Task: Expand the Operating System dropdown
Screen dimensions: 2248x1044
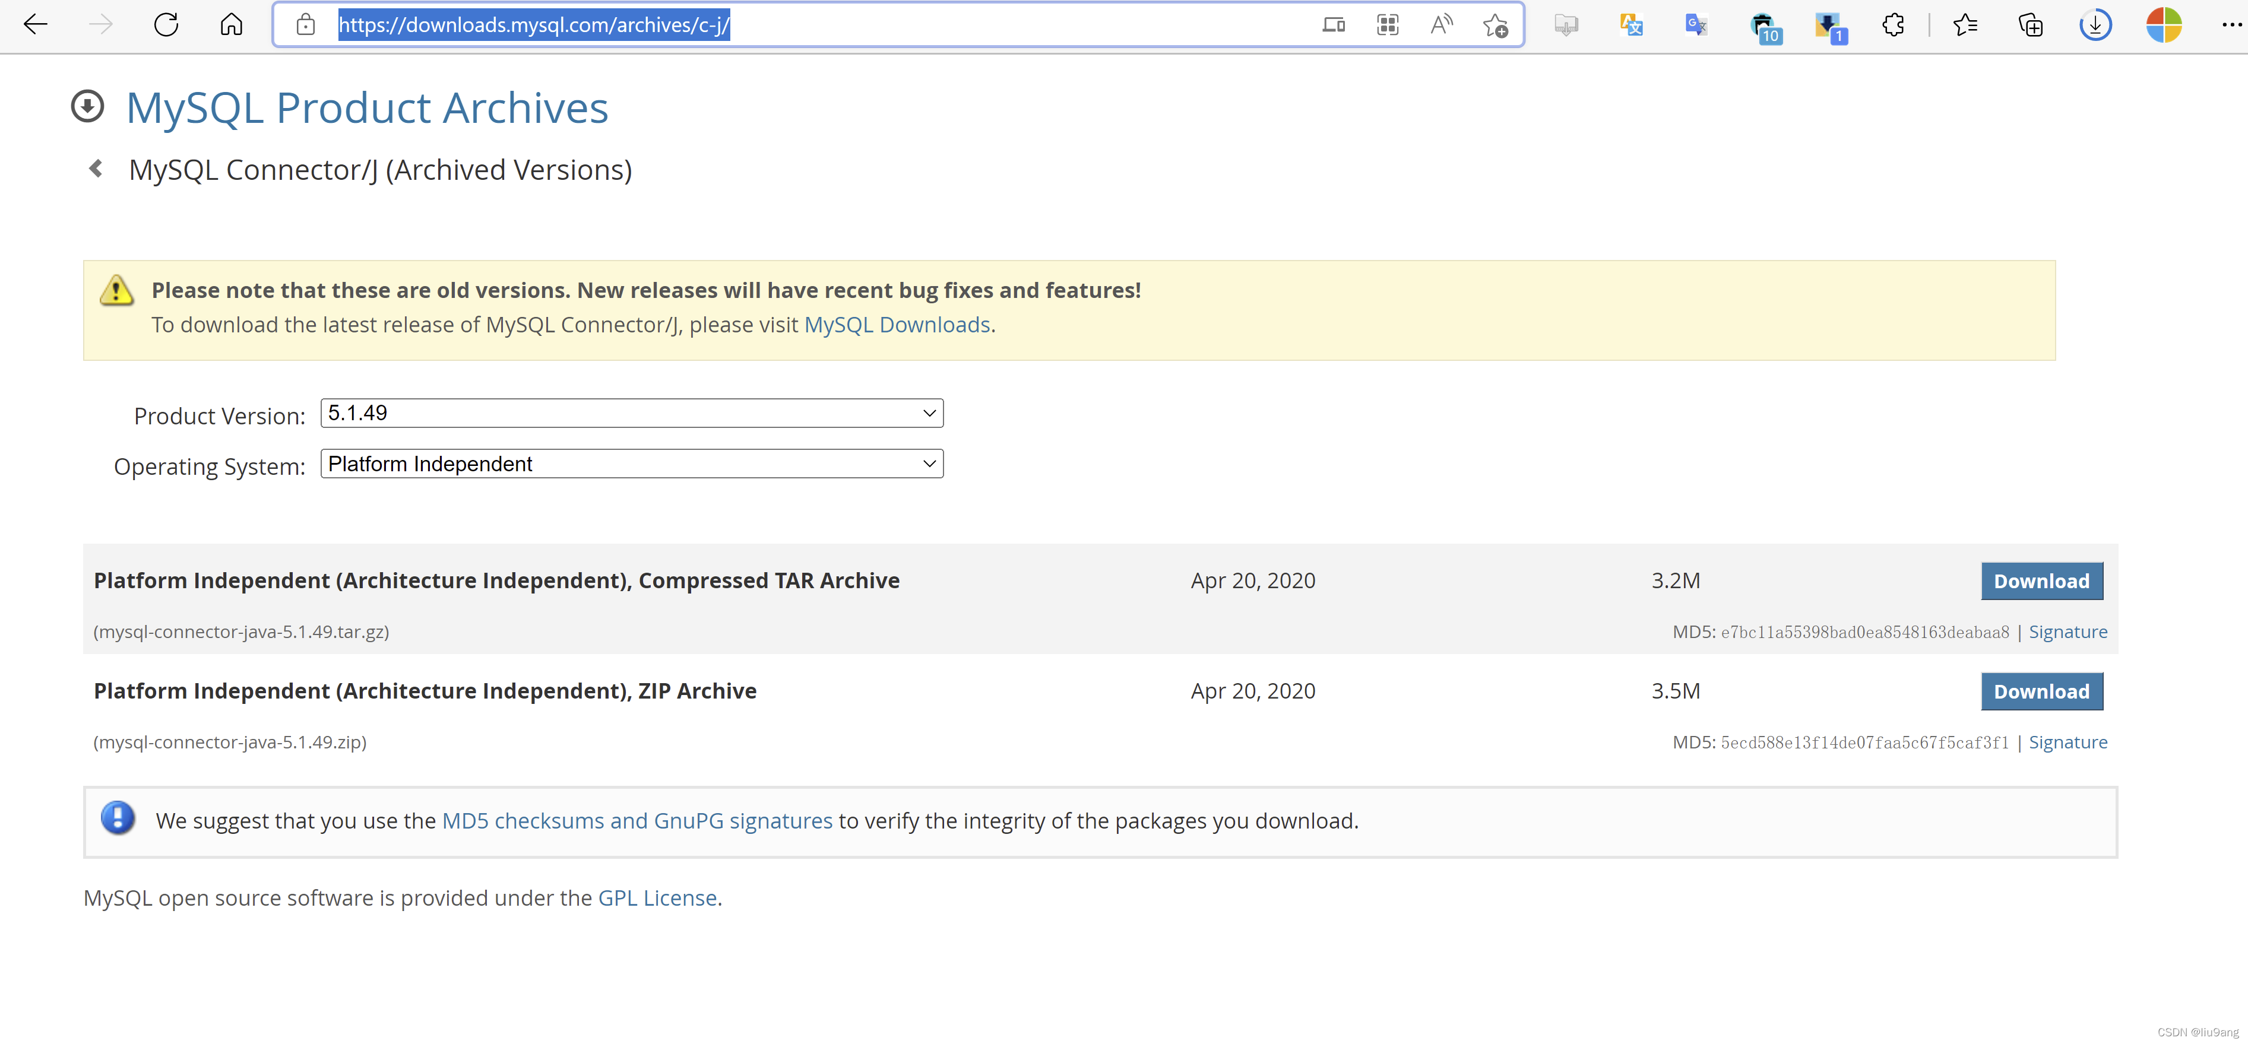Action: 631,464
